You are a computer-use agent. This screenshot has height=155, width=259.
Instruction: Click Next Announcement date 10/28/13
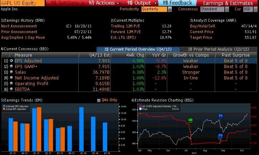[83, 26]
